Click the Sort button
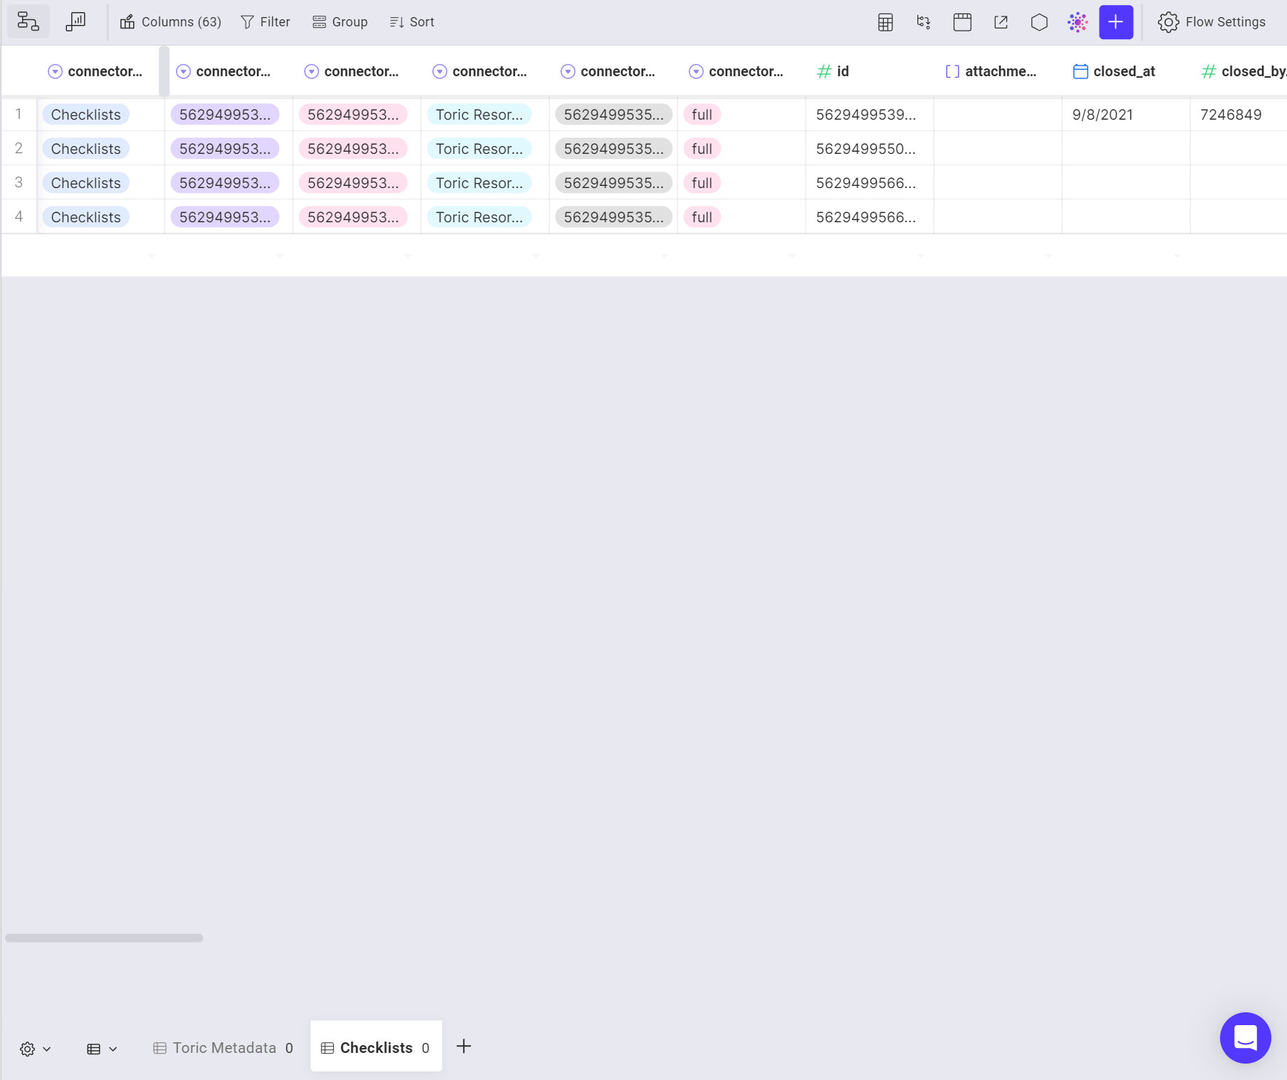 411,21
